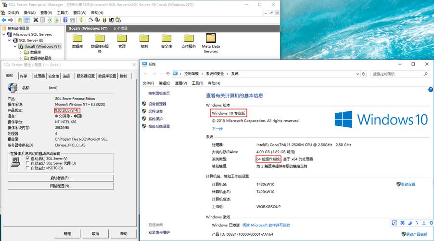The image size is (434, 241).
Task: Expand the 数据库 tree node
Action: 21,52
